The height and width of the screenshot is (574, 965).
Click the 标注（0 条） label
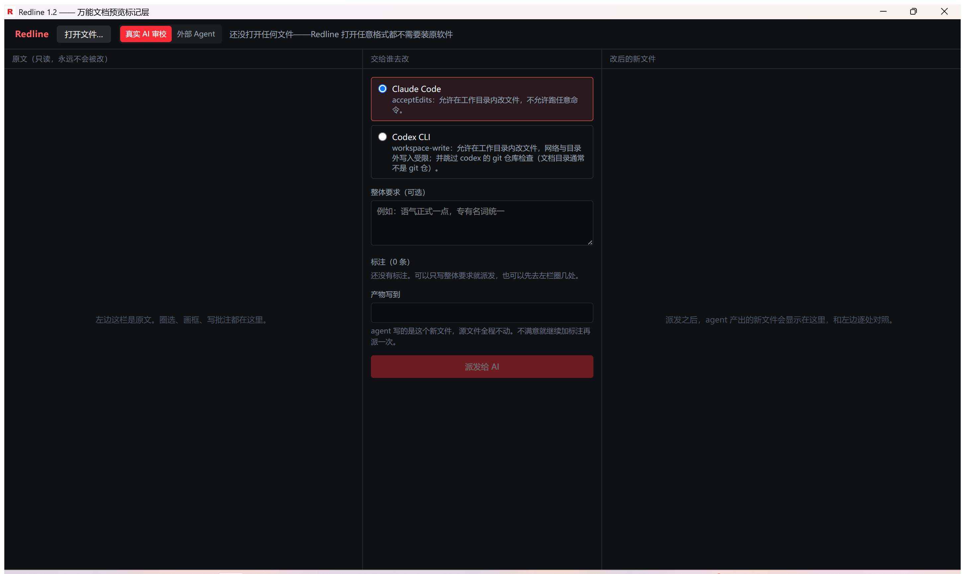390,262
